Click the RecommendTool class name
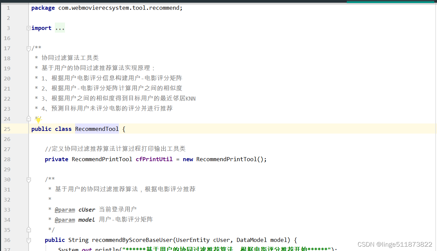437x251 pixels. coord(97,129)
